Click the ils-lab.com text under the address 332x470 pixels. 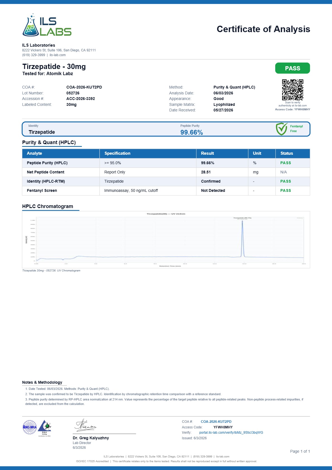point(57,55)
